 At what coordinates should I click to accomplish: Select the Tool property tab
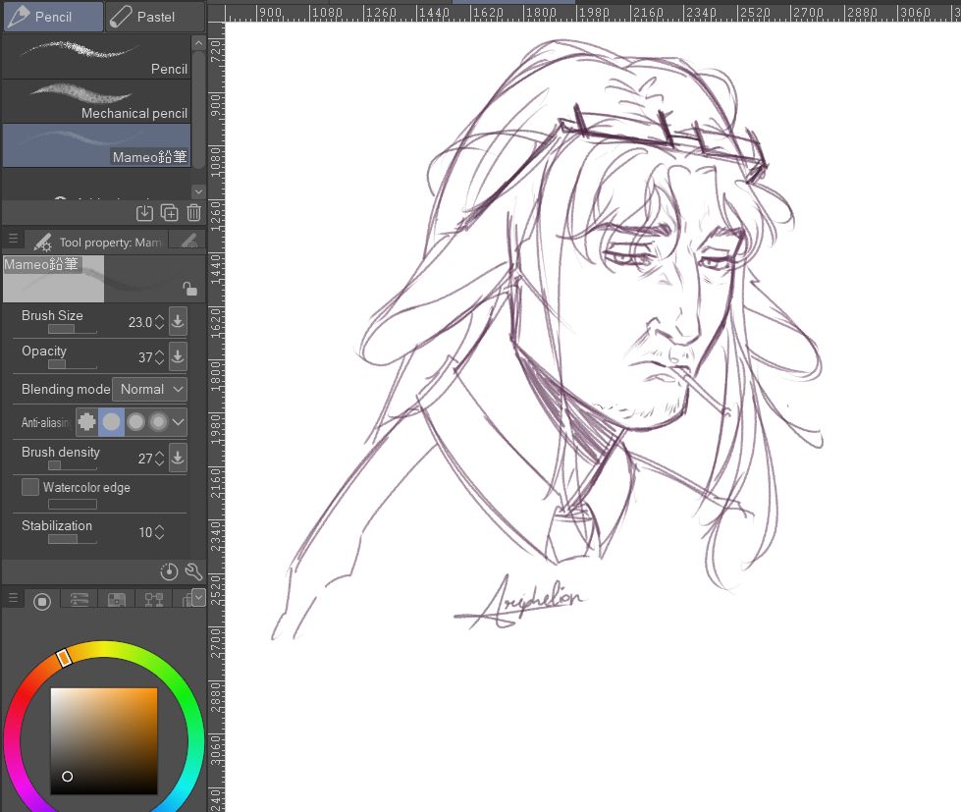point(96,243)
